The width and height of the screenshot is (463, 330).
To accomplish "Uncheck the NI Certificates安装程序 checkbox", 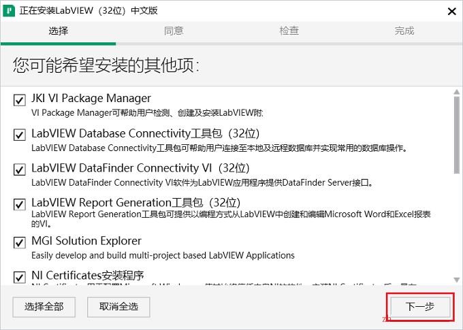I will click(x=19, y=277).
